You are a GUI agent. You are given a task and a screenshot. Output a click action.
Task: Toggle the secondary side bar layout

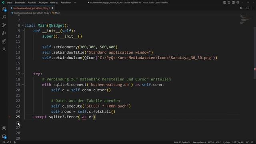tap(233, 2)
